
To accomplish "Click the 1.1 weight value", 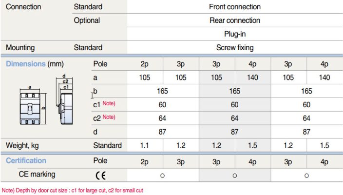I will pyautogui.click(x=145, y=145).
